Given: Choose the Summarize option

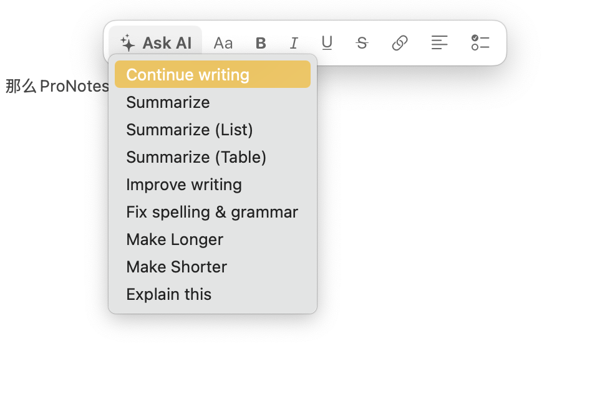Looking at the screenshot, I should click(168, 102).
